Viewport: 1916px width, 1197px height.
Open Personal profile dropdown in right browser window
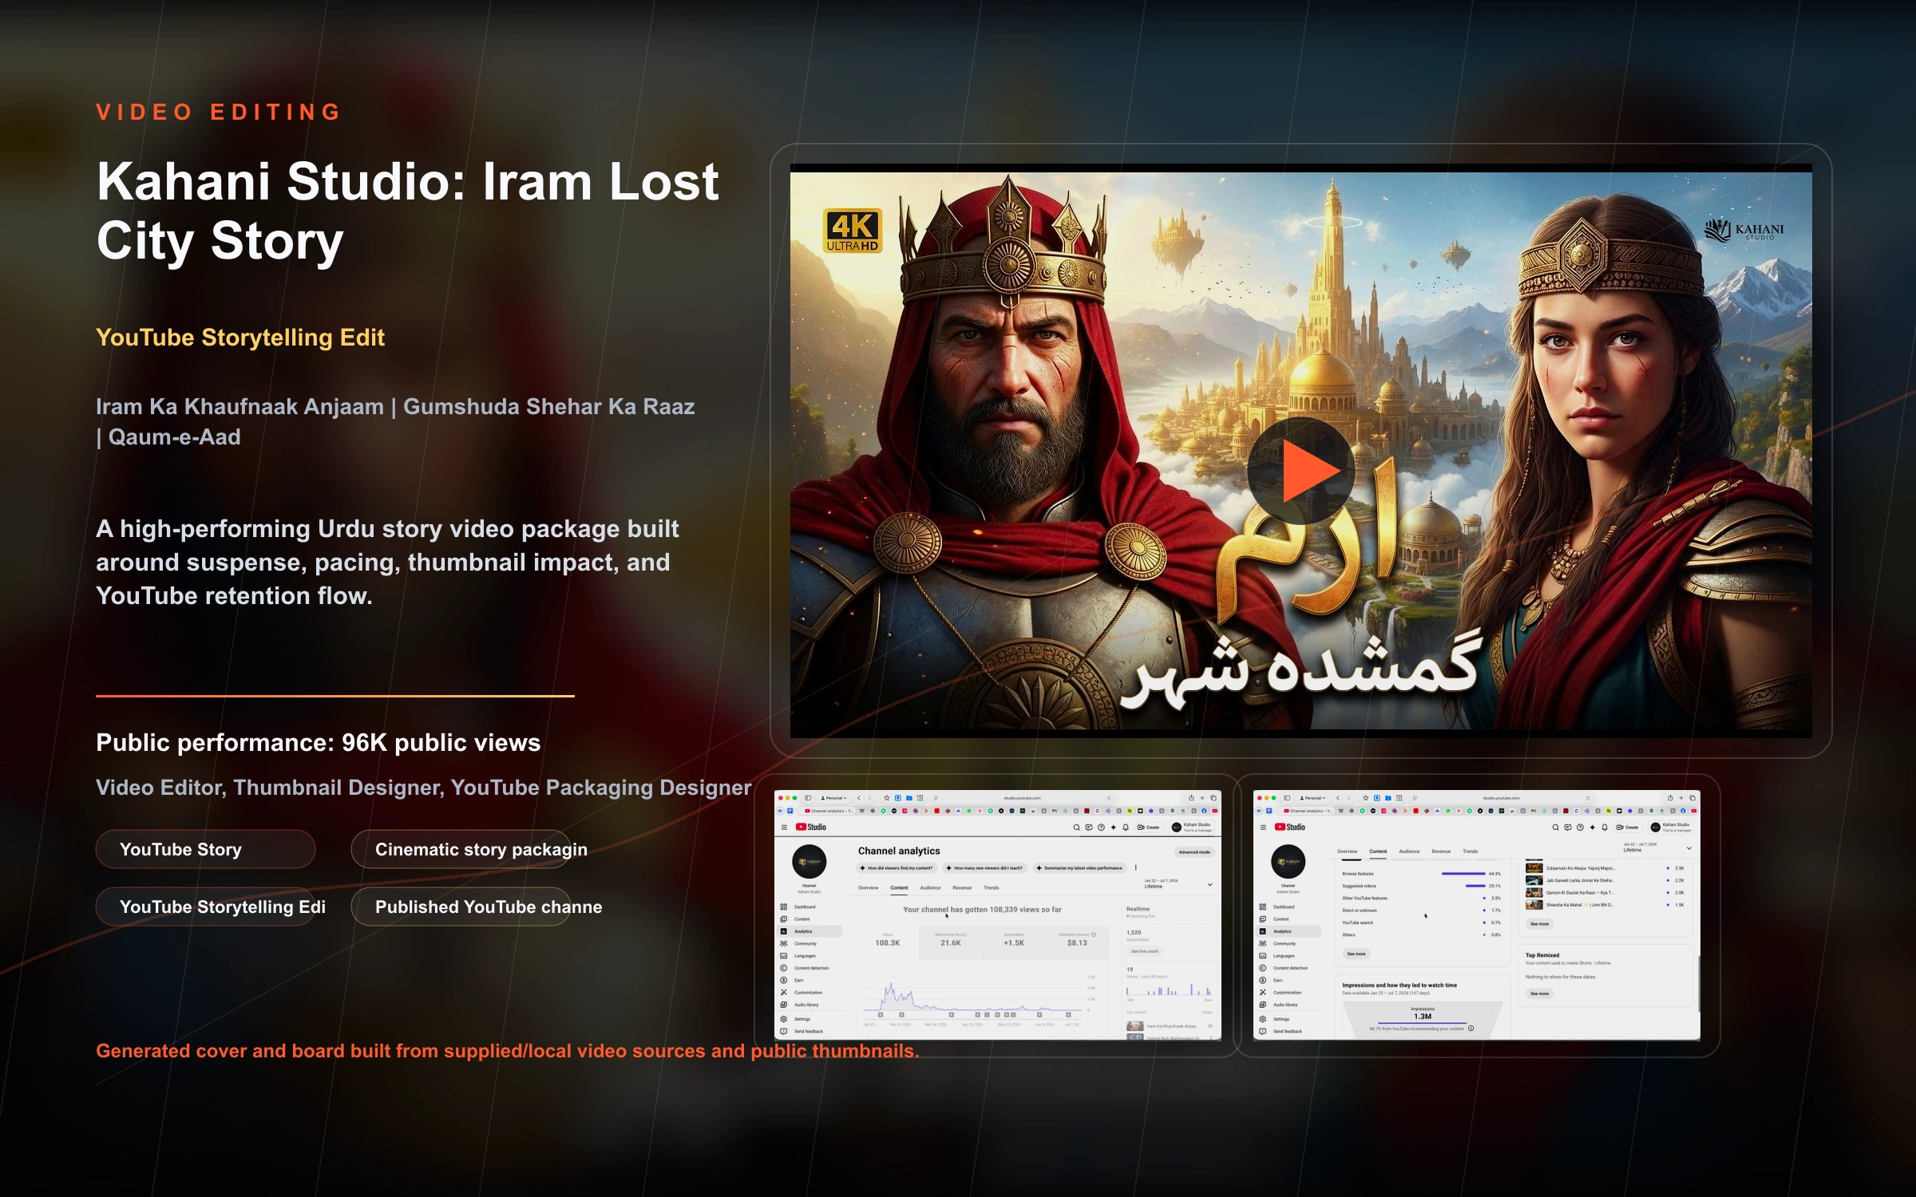coord(1312,798)
